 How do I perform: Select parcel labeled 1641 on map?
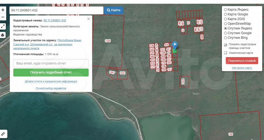[x=122, y=73]
